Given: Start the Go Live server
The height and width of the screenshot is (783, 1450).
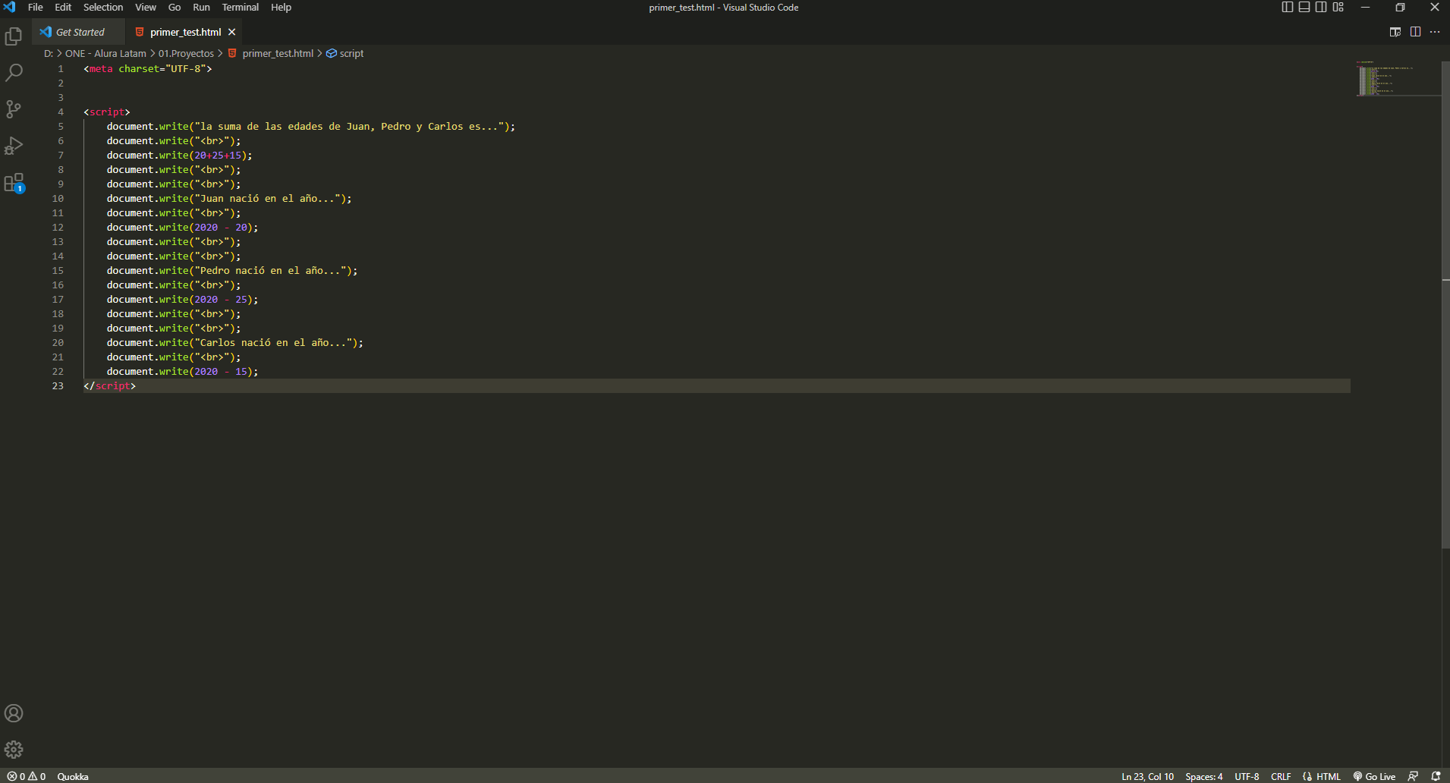Looking at the screenshot, I should point(1374,776).
